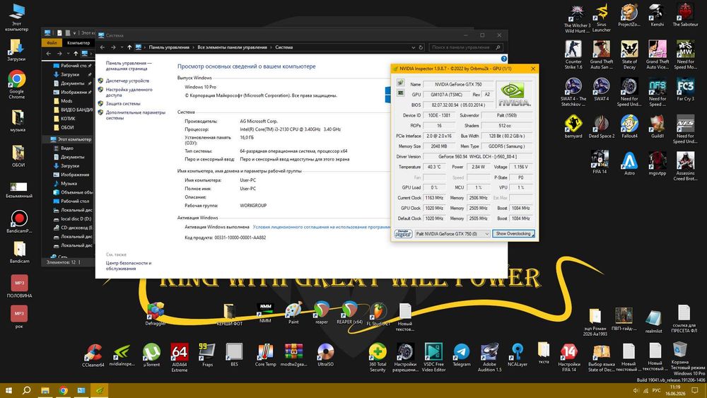Image resolution: width=707 pixels, height=398 pixels.
Task: Open Paint desktop icon
Action: [293, 313]
